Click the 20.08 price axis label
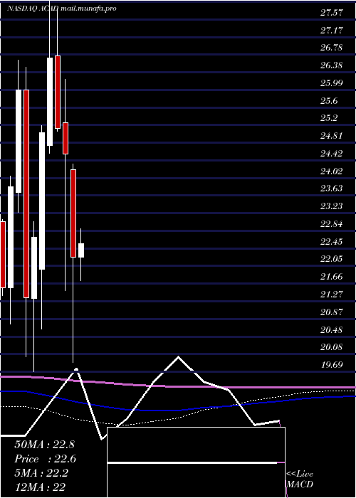 click(x=332, y=347)
